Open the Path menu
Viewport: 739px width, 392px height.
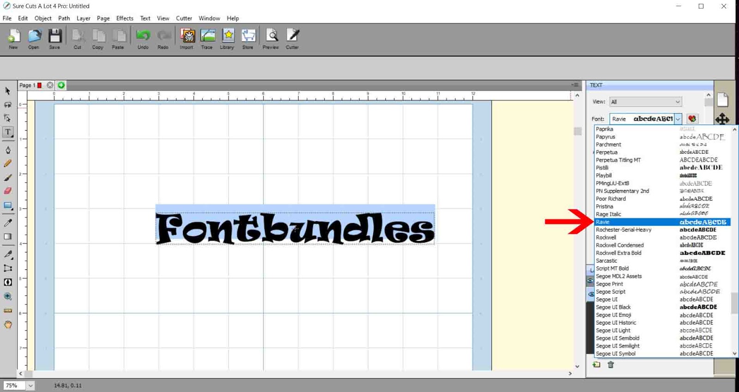point(64,18)
